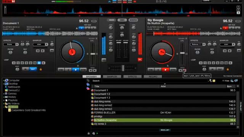Toggle the smart loop lock on left deck
This screenshot has width=244, height=137.
[x=41, y=69]
